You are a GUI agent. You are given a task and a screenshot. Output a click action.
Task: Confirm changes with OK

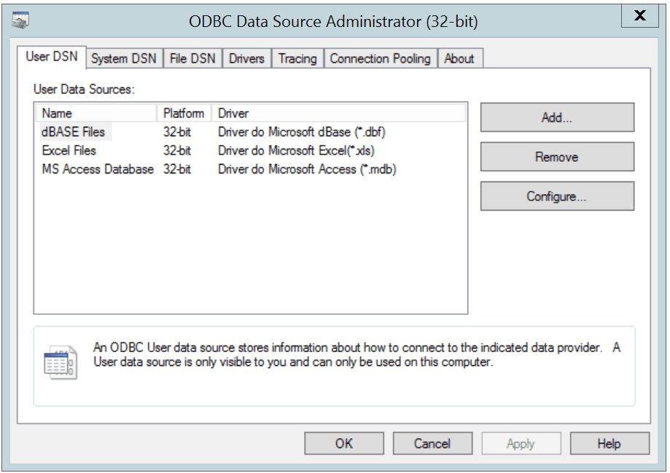coord(345,442)
